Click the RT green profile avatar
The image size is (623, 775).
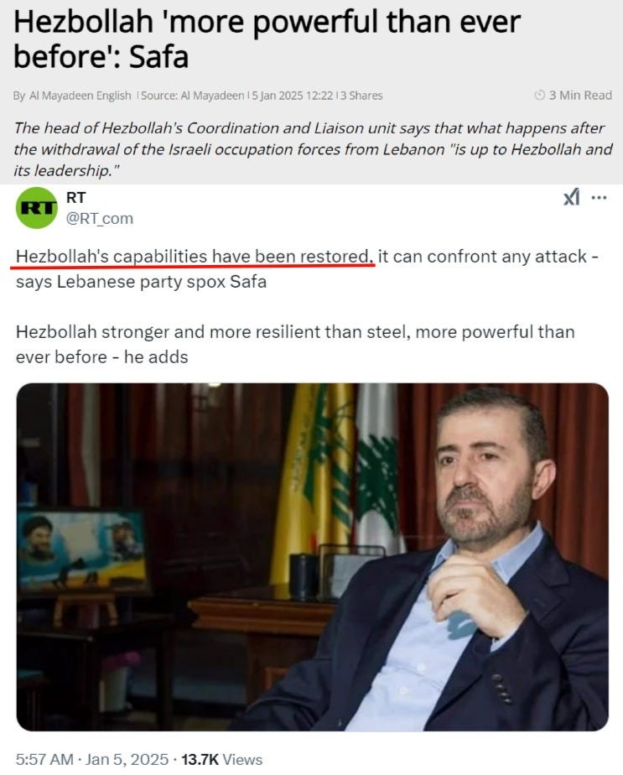click(x=37, y=208)
